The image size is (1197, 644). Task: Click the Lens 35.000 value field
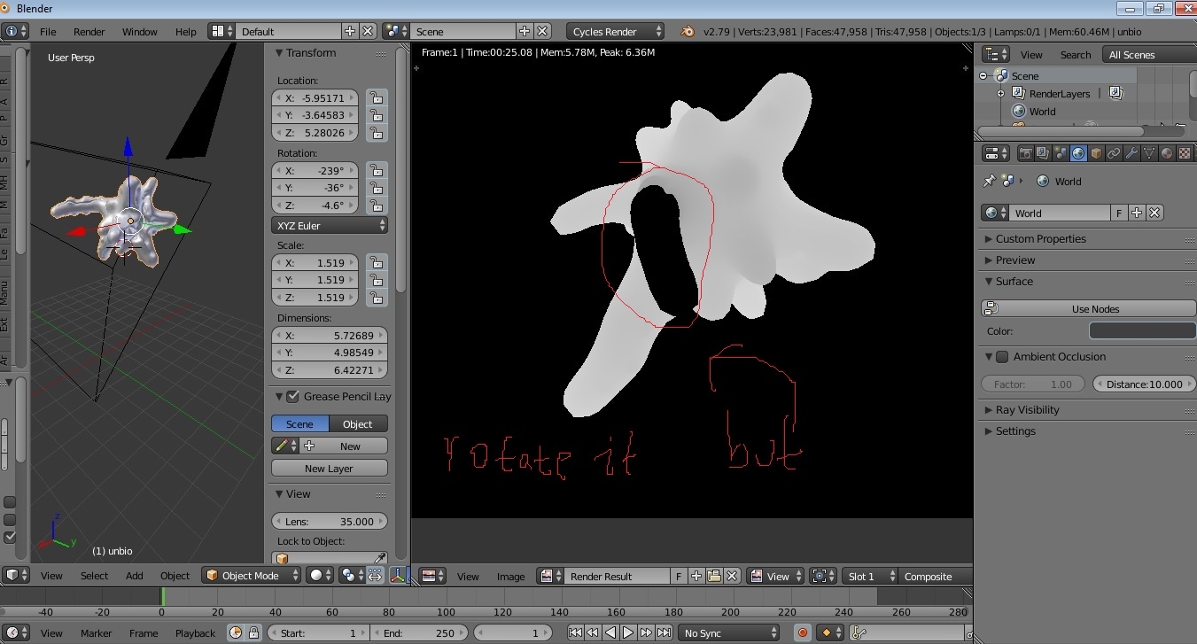click(329, 522)
